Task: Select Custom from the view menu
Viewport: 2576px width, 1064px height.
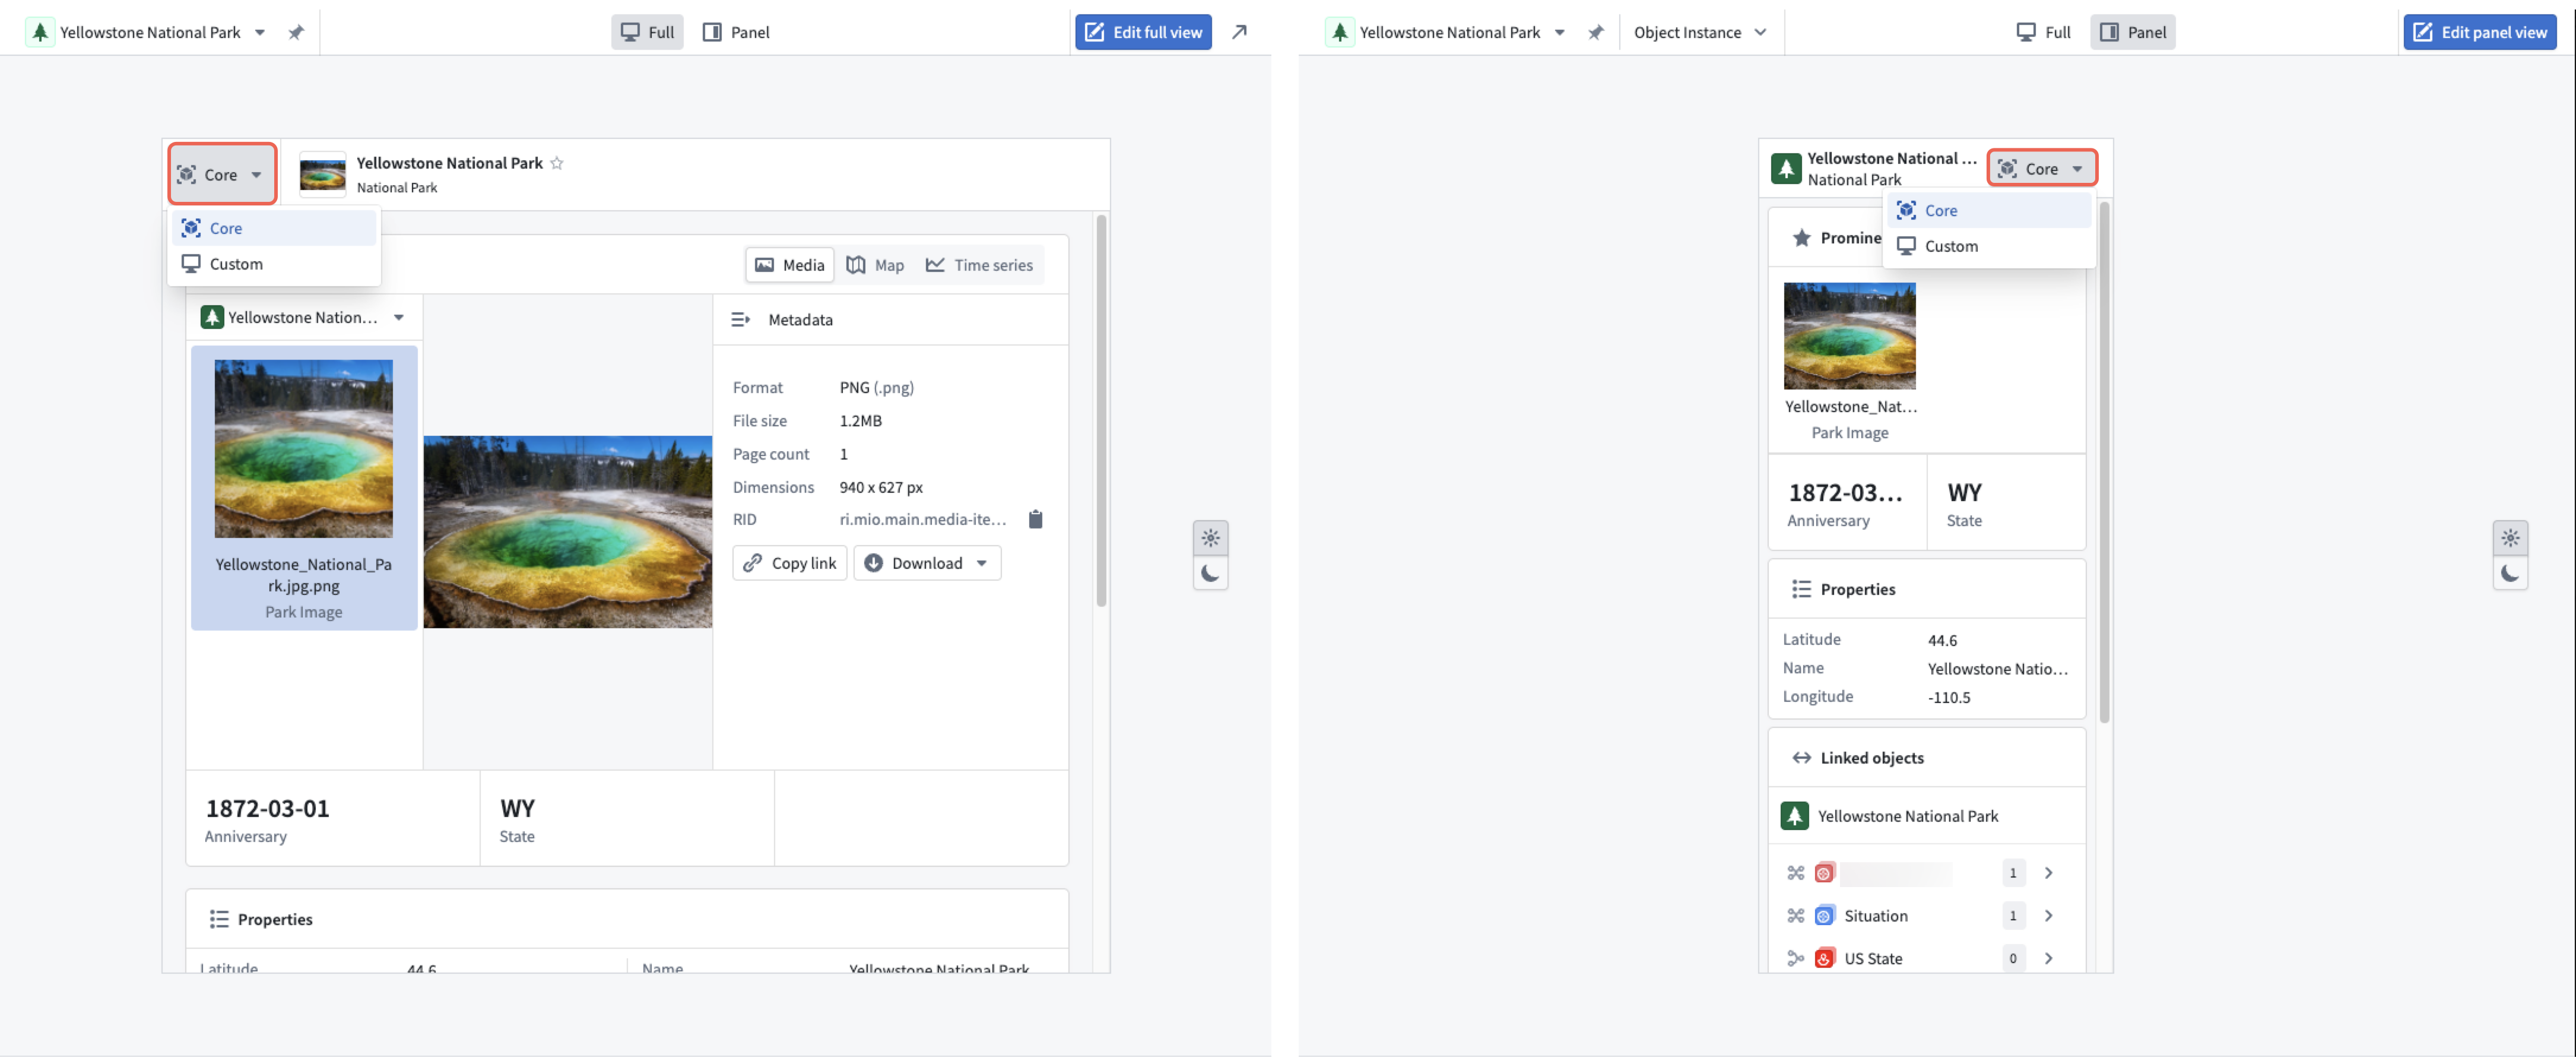Action: tap(236, 263)
